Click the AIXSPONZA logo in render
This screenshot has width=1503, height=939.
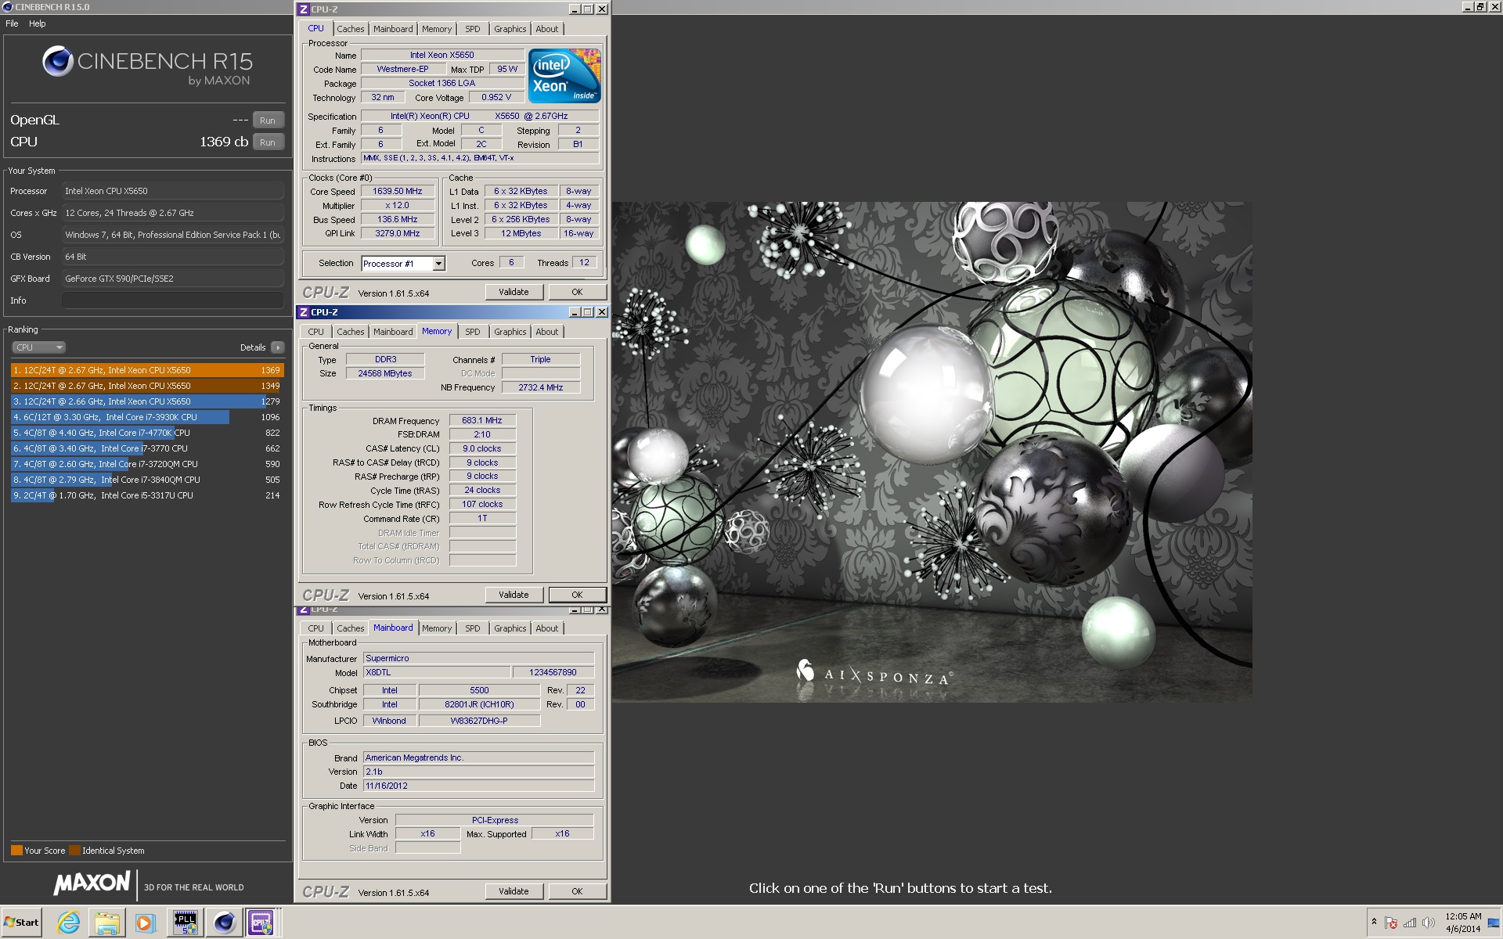(873, 674)
